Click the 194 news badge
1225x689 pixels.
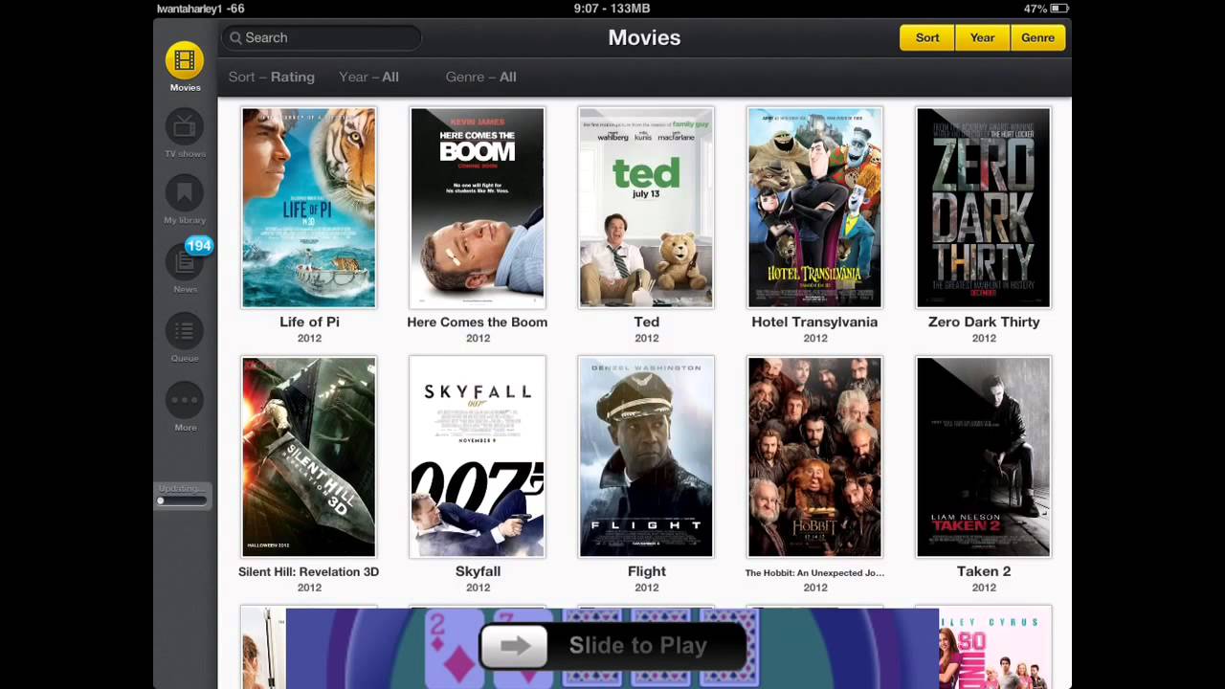(198, 246)
